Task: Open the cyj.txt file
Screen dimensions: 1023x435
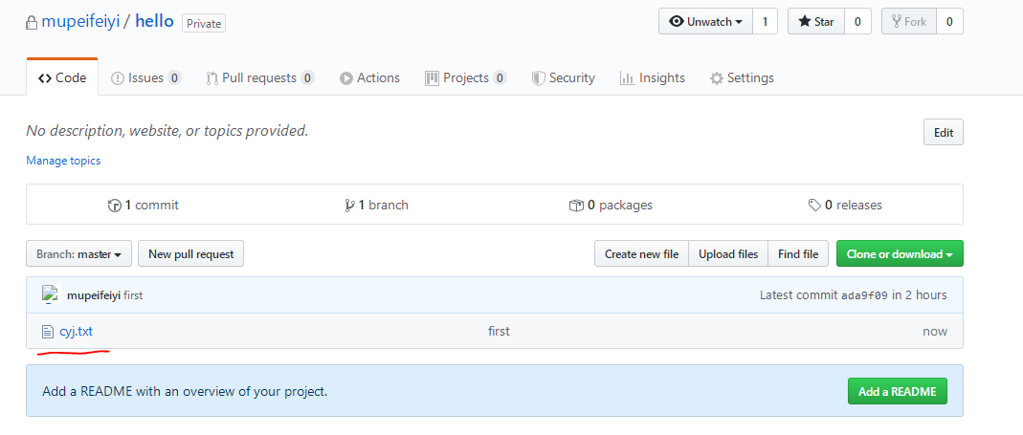Action: coord(77,332)
